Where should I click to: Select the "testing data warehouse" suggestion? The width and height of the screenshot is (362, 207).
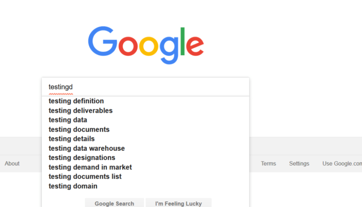click(x=87, y=148)
